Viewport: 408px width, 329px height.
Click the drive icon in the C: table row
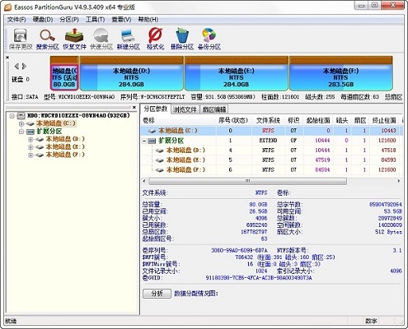click(x=152, y=131)
